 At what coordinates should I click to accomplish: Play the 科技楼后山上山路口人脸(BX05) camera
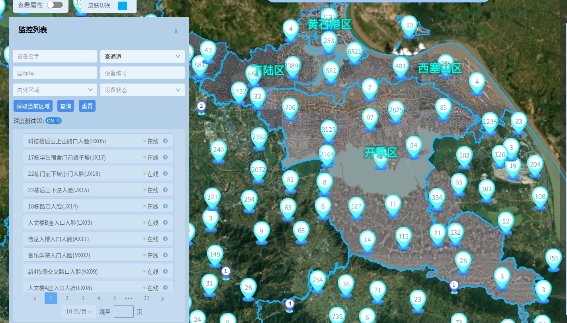pos(165,141)
